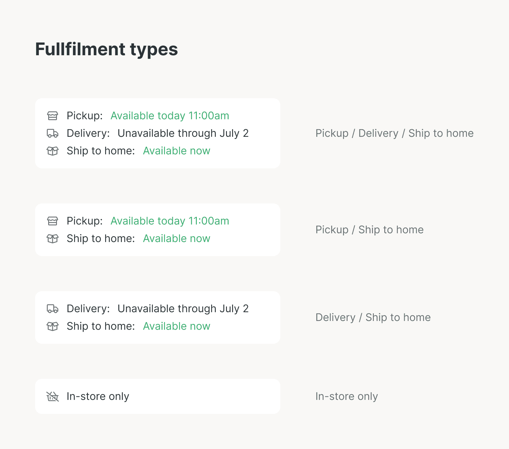Click the Pickup store icon in first card

click(x=53, y=116)
